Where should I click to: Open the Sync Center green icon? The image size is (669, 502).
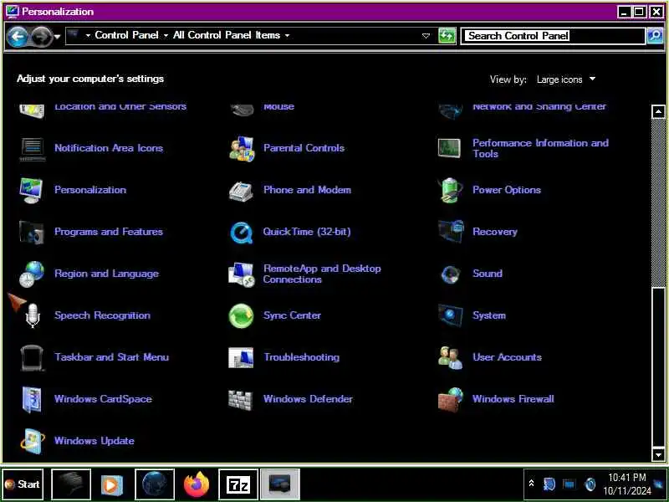click(241, 316)
